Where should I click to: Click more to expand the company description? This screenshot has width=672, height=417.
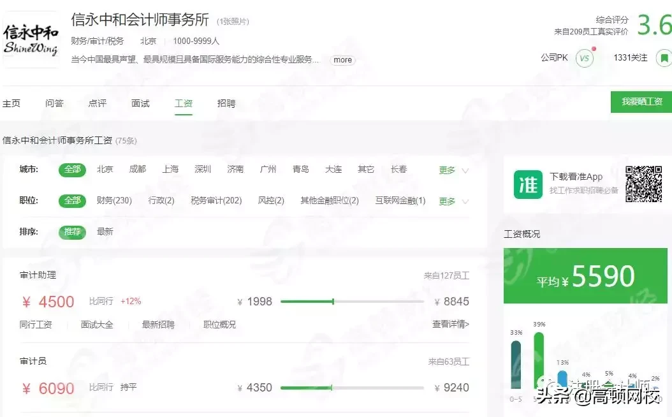[342, 59]
